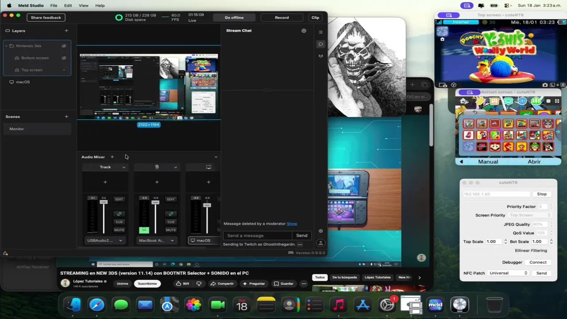Click Bot Scale stepper in cuteNTR

551,241
